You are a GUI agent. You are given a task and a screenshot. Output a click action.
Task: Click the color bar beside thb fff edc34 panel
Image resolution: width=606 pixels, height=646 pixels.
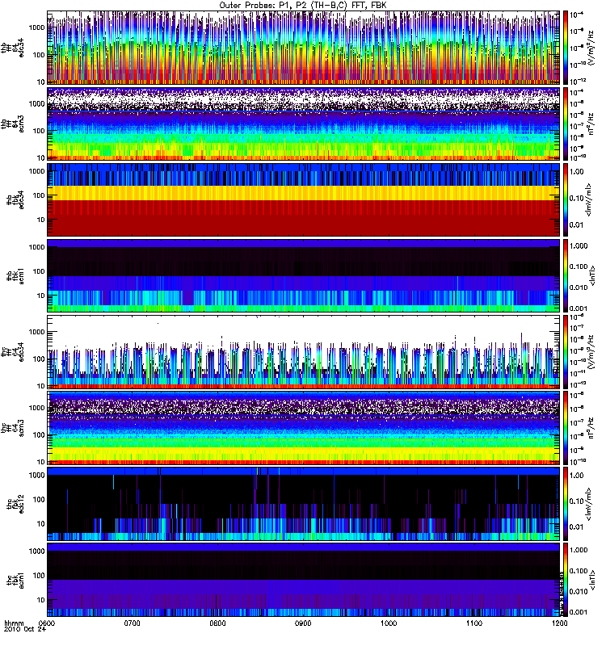click(566, 48)
